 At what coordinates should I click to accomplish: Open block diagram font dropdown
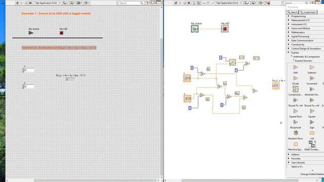(x=229, y=3)
